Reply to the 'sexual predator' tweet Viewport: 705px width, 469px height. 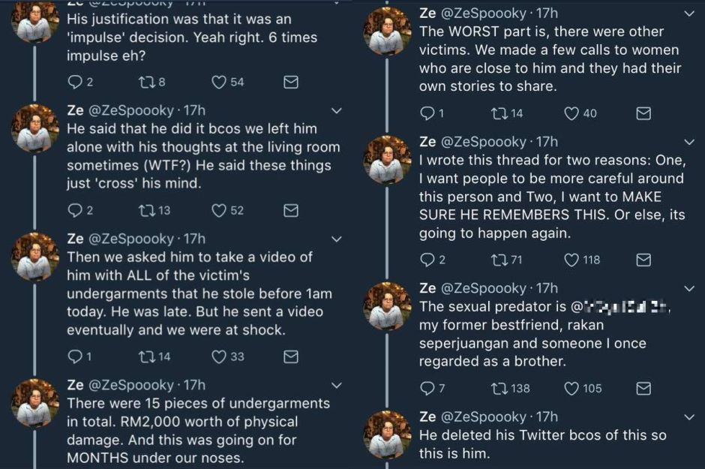(427, 388)
